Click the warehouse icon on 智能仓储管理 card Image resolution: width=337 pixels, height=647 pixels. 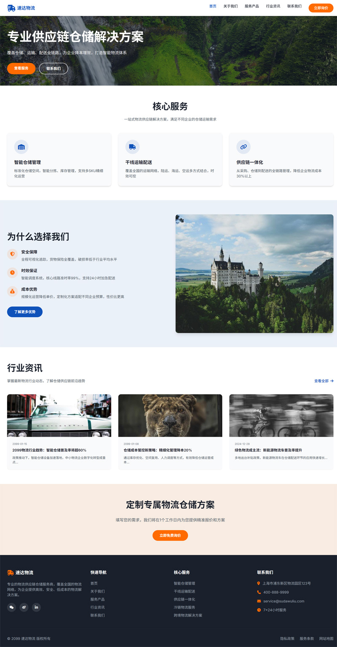tap(21, 147)
